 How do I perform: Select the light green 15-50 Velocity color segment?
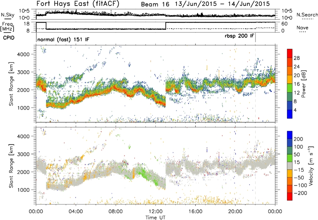290,158
